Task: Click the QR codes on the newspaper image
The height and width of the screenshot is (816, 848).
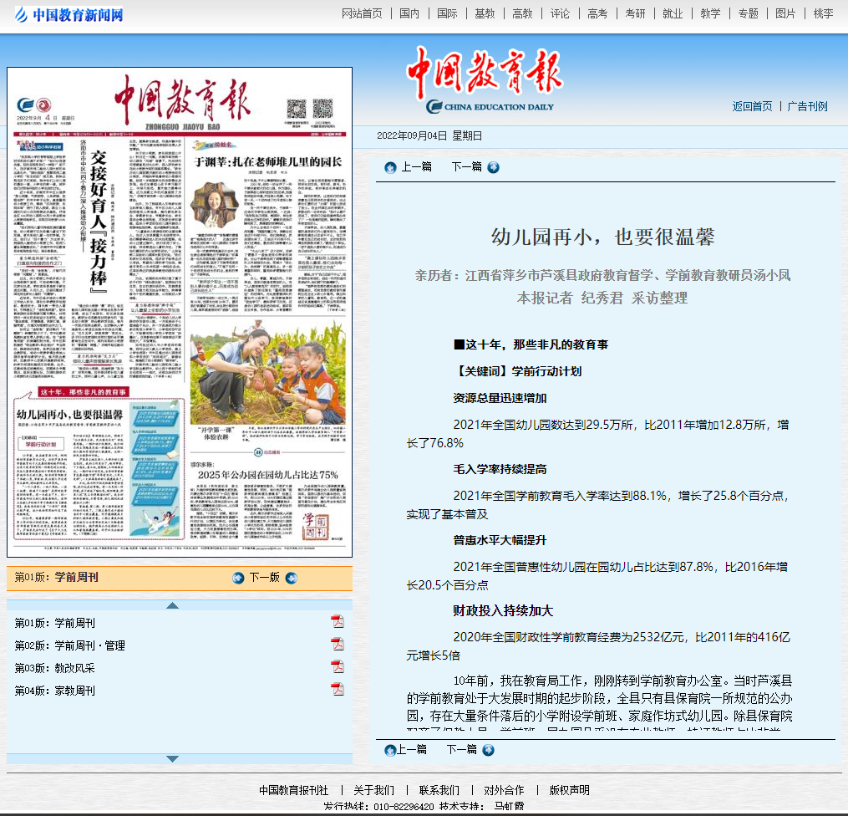Action: click(x=309, y=109)
